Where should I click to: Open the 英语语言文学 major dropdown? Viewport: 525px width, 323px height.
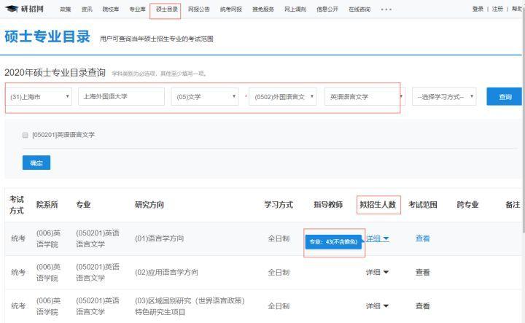365,97
